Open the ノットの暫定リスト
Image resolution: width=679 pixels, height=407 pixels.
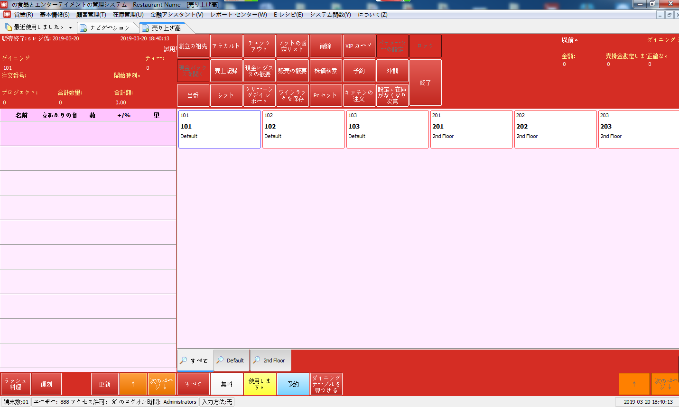[x=293, y=46]
